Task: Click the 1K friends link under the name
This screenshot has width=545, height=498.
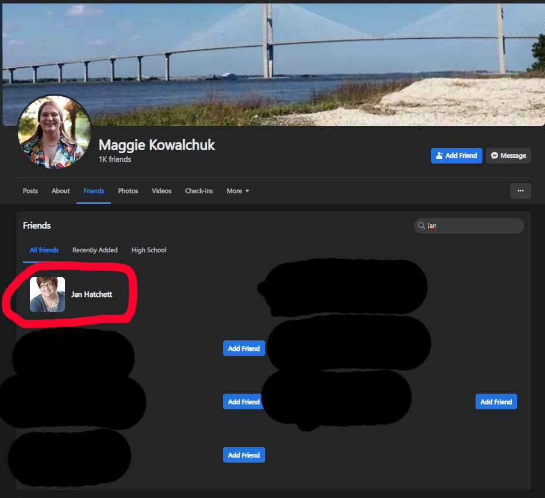Action: coord(115,159)
